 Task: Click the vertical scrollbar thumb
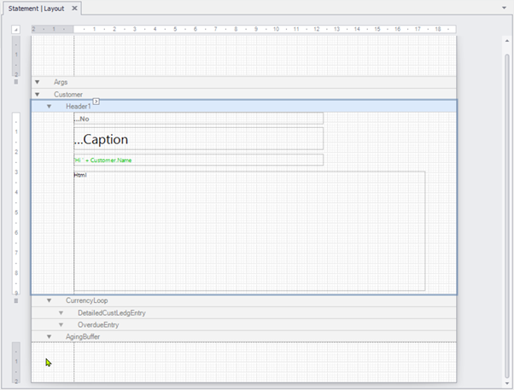pos(507,216)
